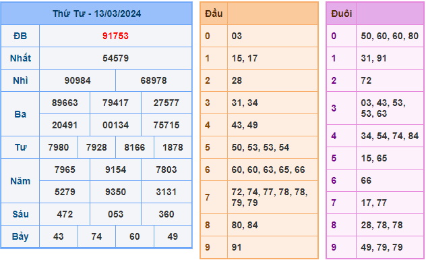Click values 60, 60, 63, 65, 66
The height and width of the screenshot is (260, 426).
[x=268, y=170]
